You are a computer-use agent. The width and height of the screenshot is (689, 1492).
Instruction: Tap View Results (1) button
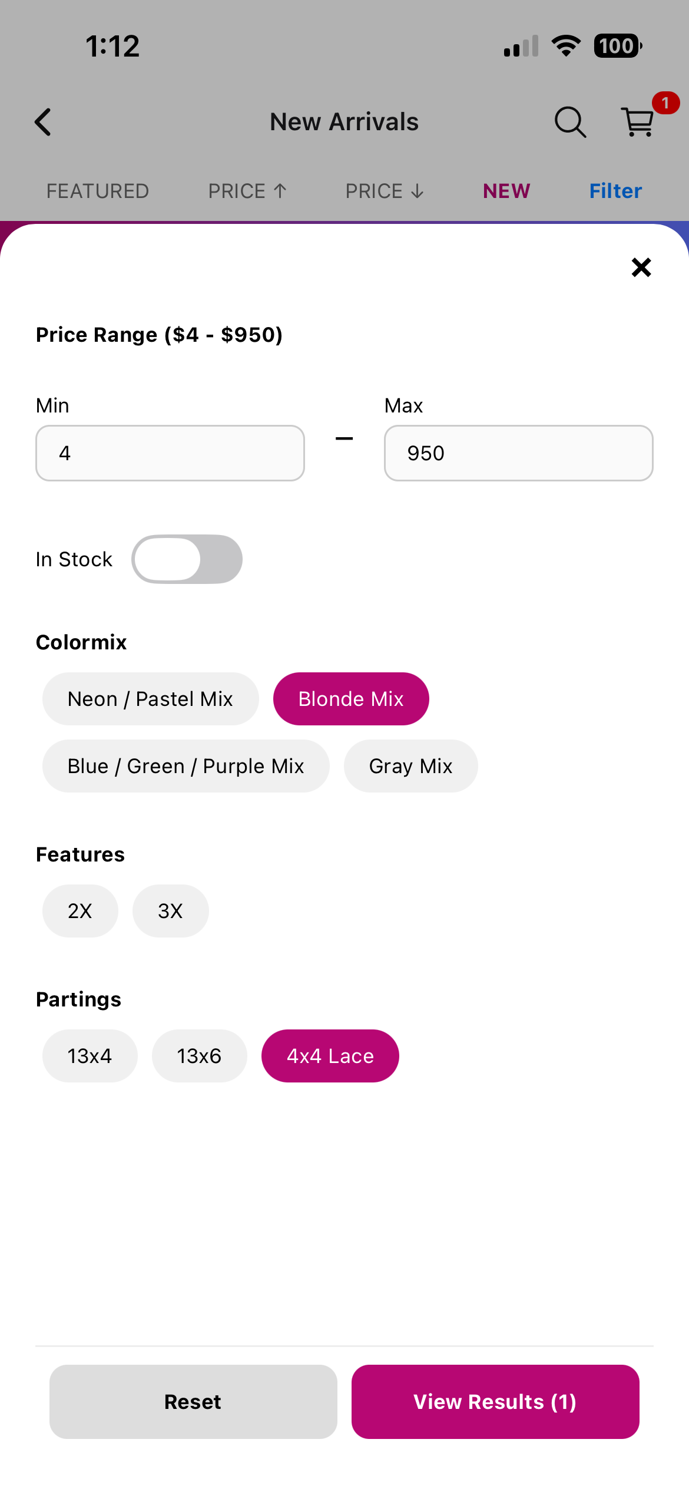(x=495, y=1402)
